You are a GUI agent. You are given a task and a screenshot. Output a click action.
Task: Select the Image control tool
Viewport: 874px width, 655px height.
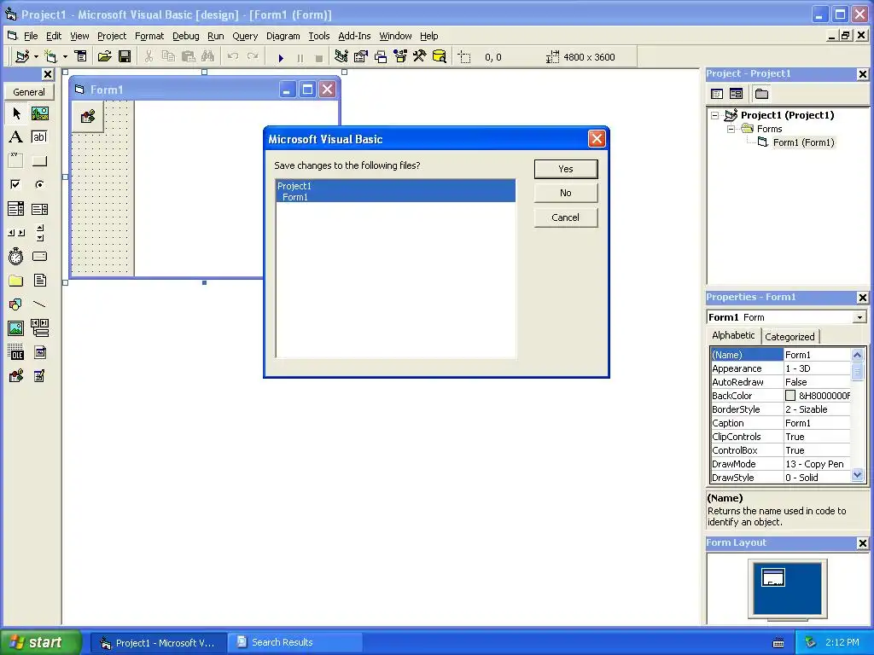coord(16,328)
